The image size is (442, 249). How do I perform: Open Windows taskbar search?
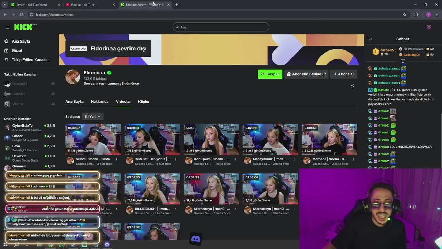(x=17, y=245)
